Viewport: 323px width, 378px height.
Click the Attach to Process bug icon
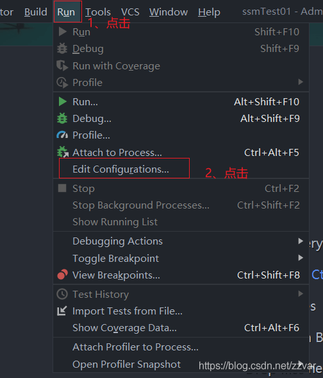(63, 152)
